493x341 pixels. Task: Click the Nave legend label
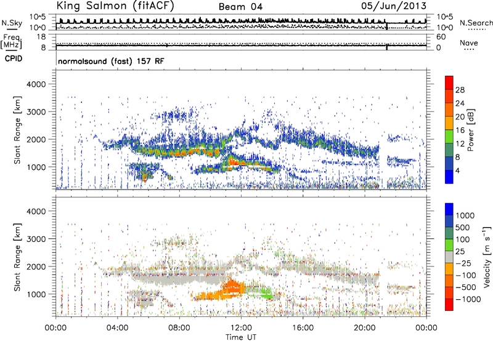pyautogui.click(x=469, y=43)
